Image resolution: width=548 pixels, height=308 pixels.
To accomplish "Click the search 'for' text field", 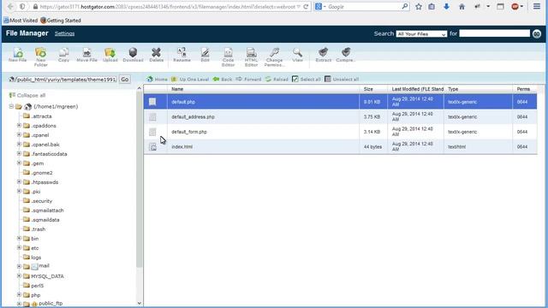I will (x=494, y=33).
